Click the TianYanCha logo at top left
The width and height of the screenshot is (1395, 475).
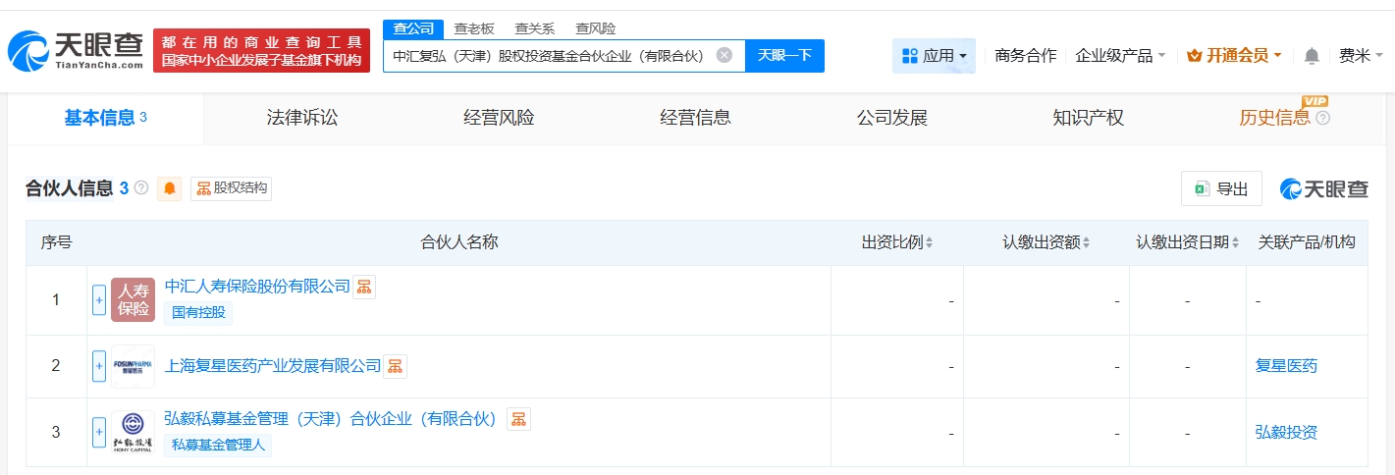tap(76, 51)
